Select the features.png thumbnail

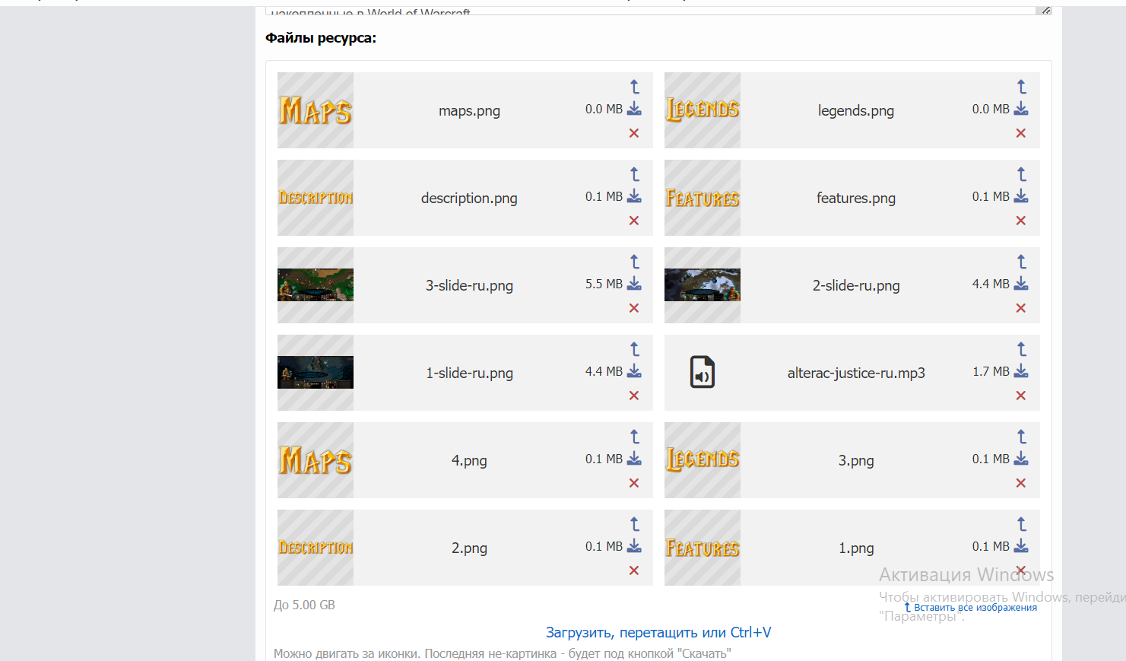703,198
